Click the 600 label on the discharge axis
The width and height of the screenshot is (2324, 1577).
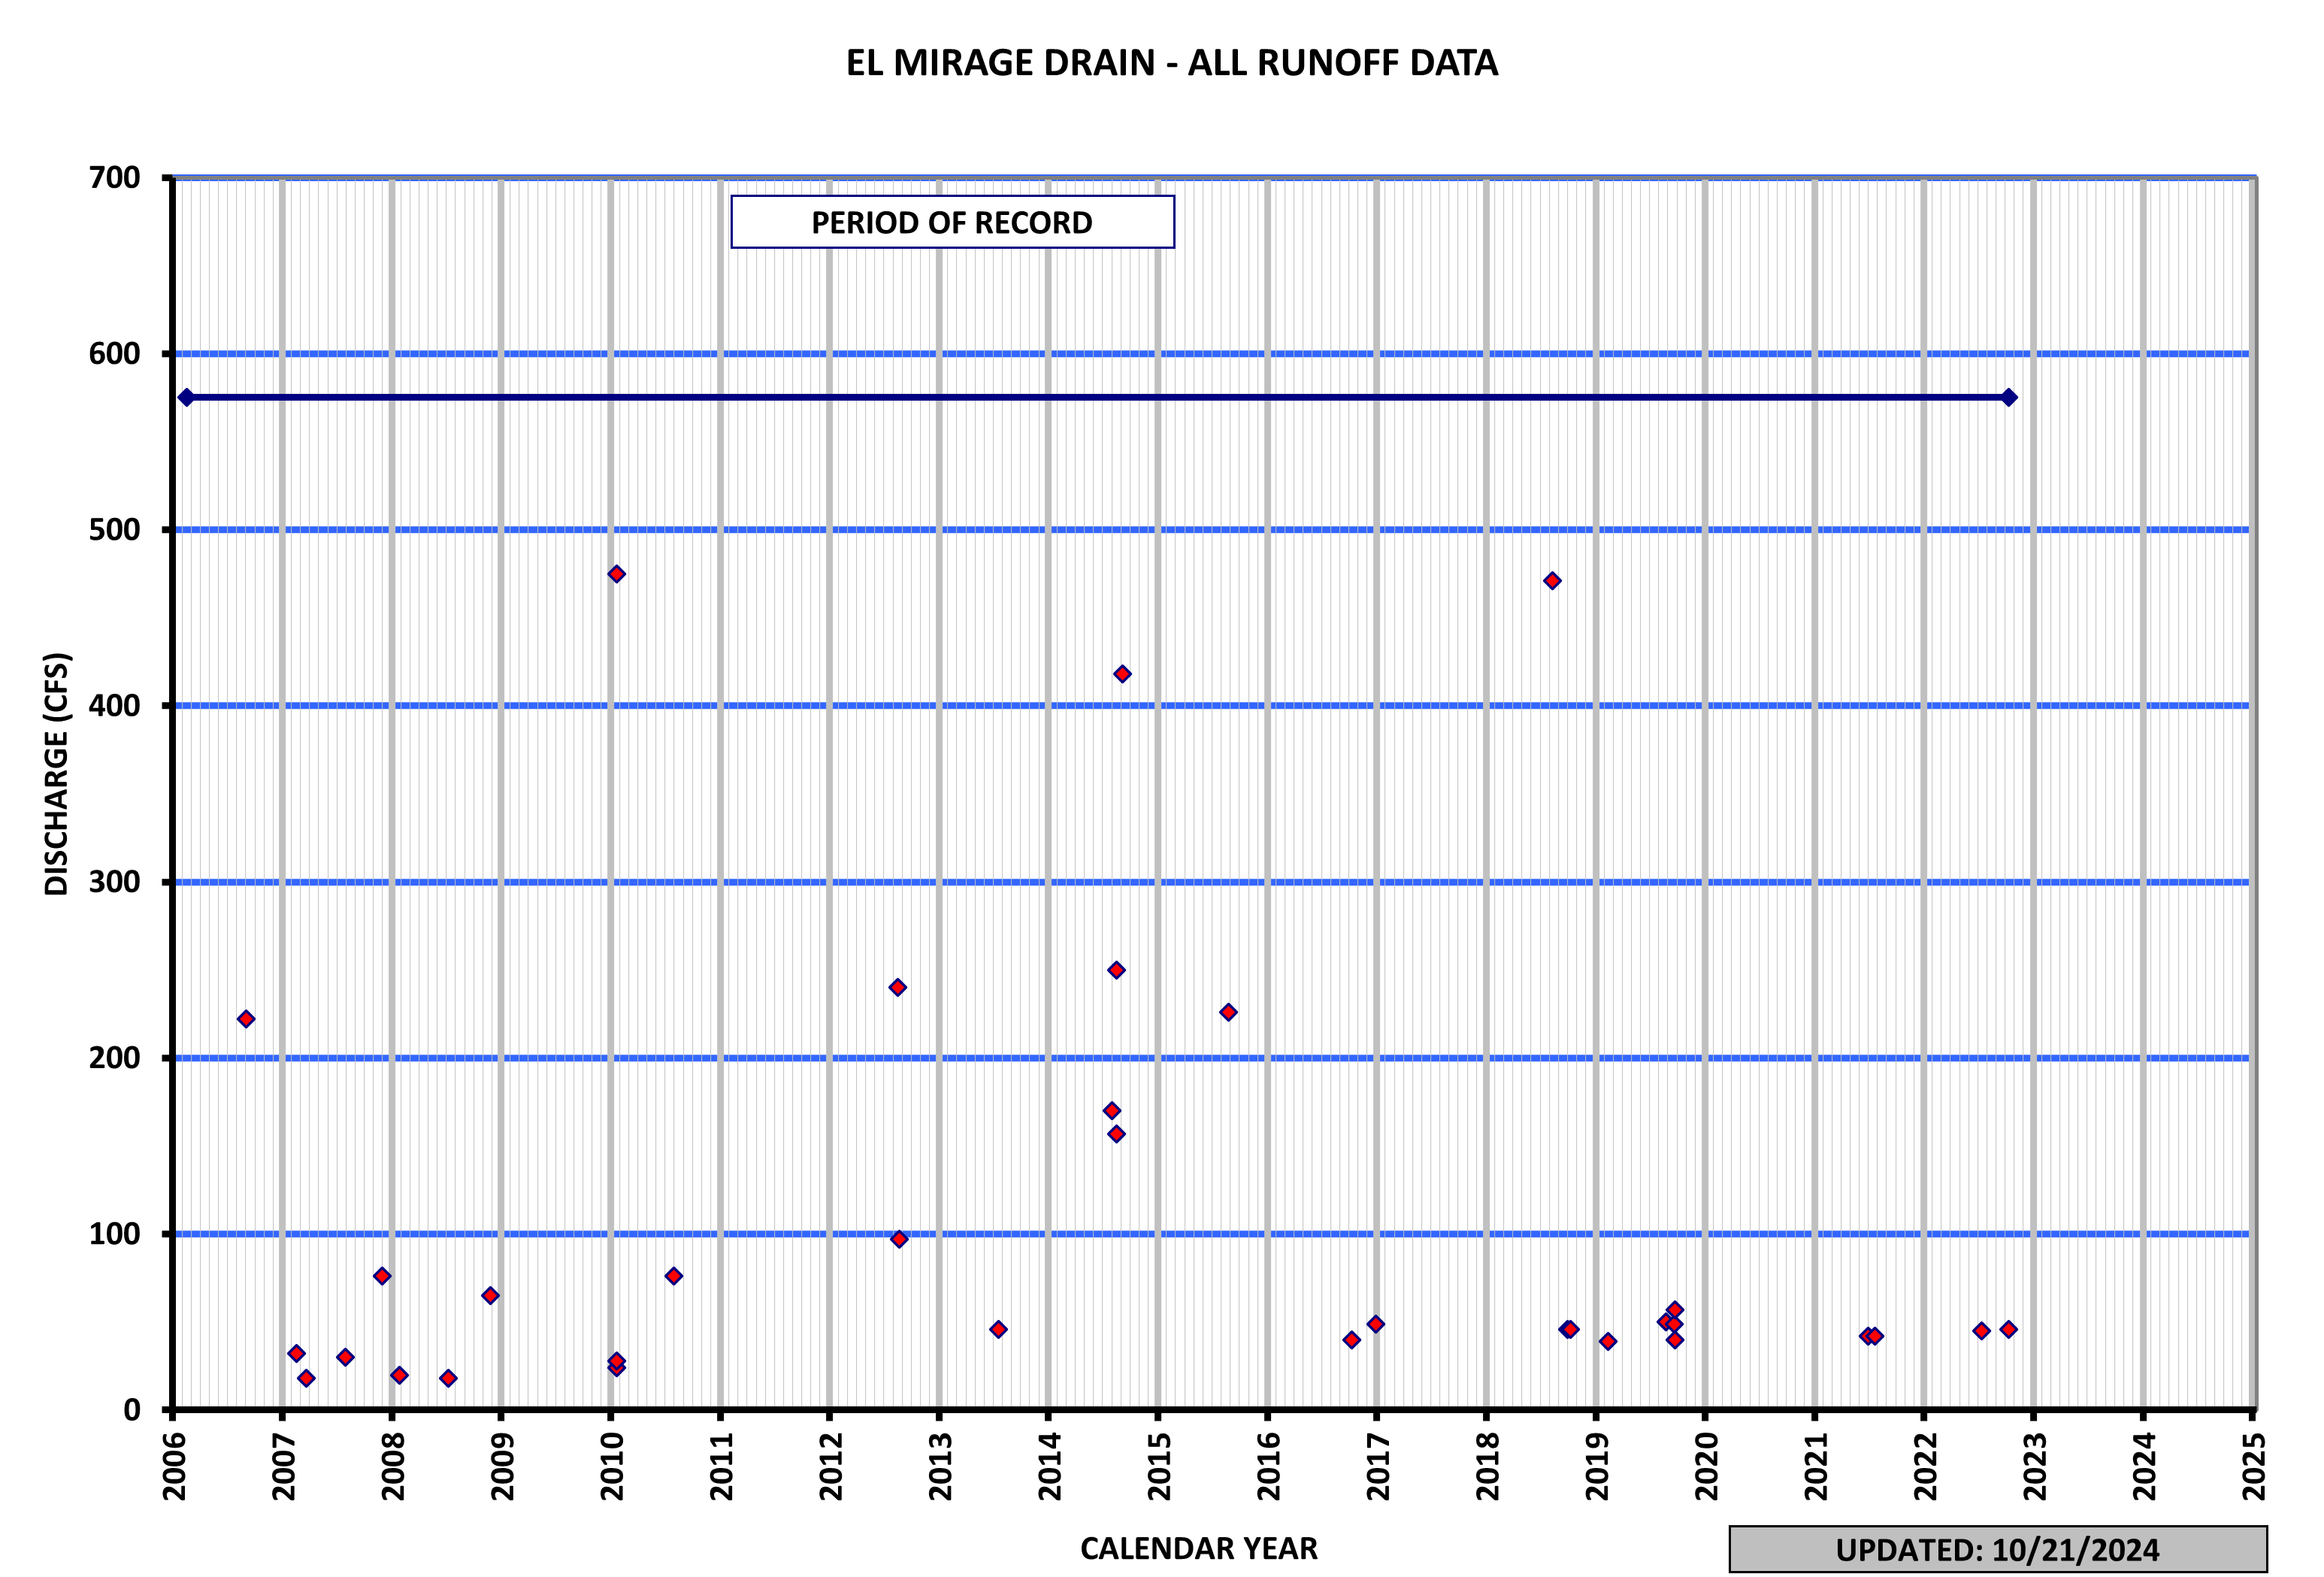[115, 354]
